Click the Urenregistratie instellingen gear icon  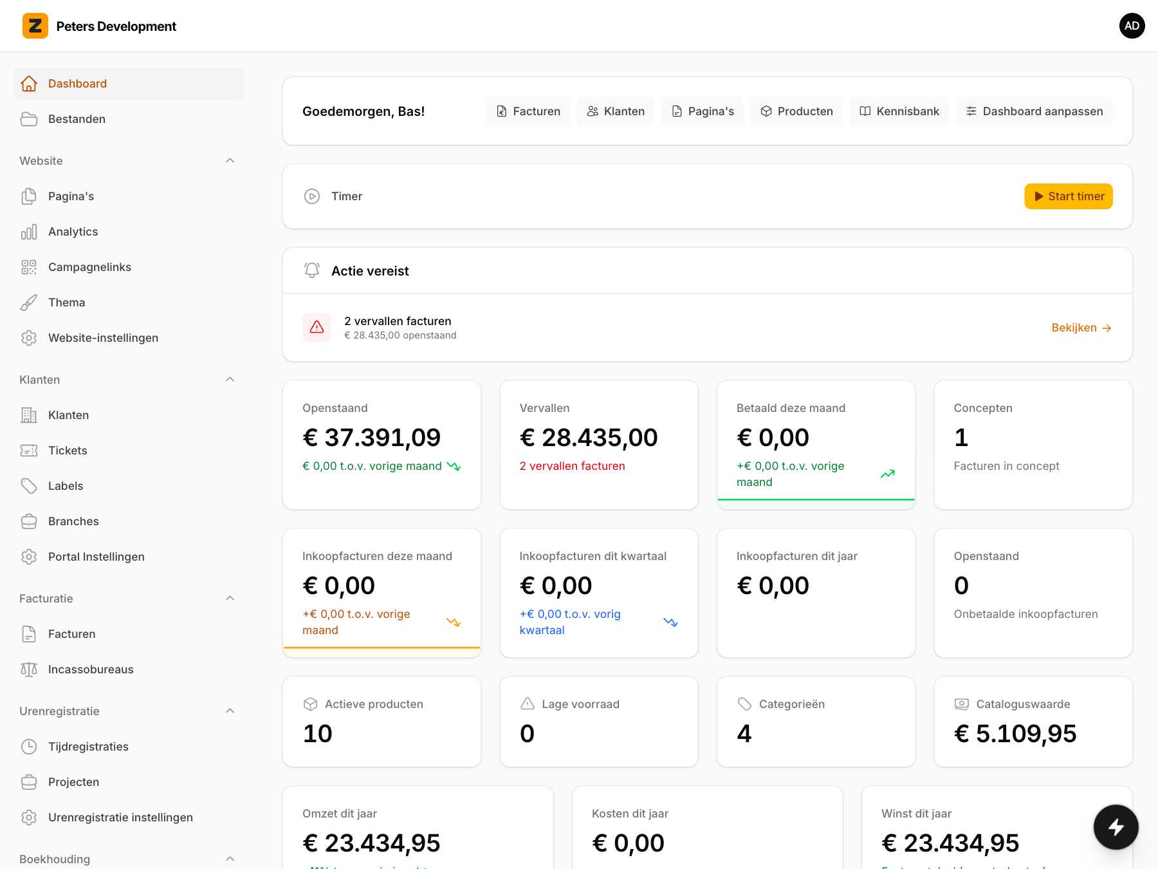29,818
